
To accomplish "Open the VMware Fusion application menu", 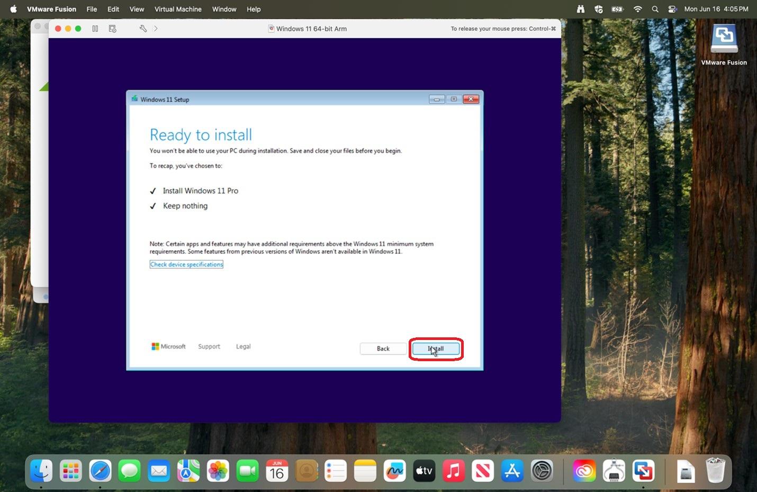I will (x=51, y=9).
